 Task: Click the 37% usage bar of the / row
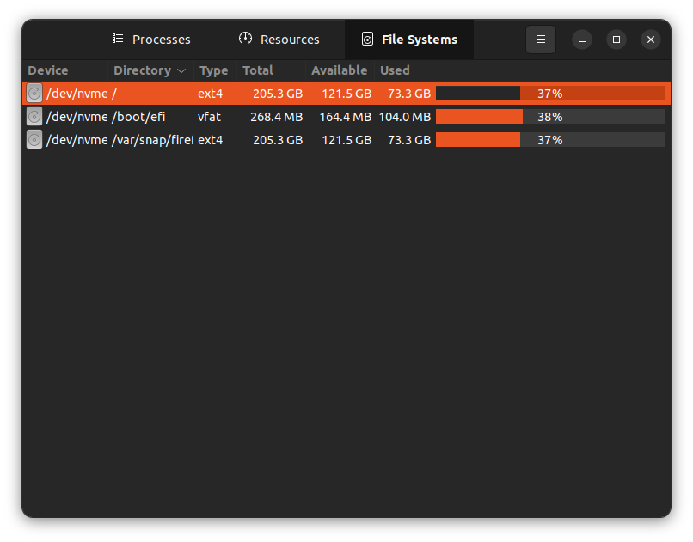click(x=550, y=93)
